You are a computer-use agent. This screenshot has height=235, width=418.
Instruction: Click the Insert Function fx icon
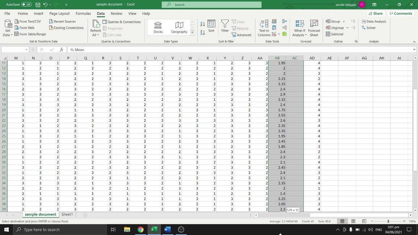61,50
